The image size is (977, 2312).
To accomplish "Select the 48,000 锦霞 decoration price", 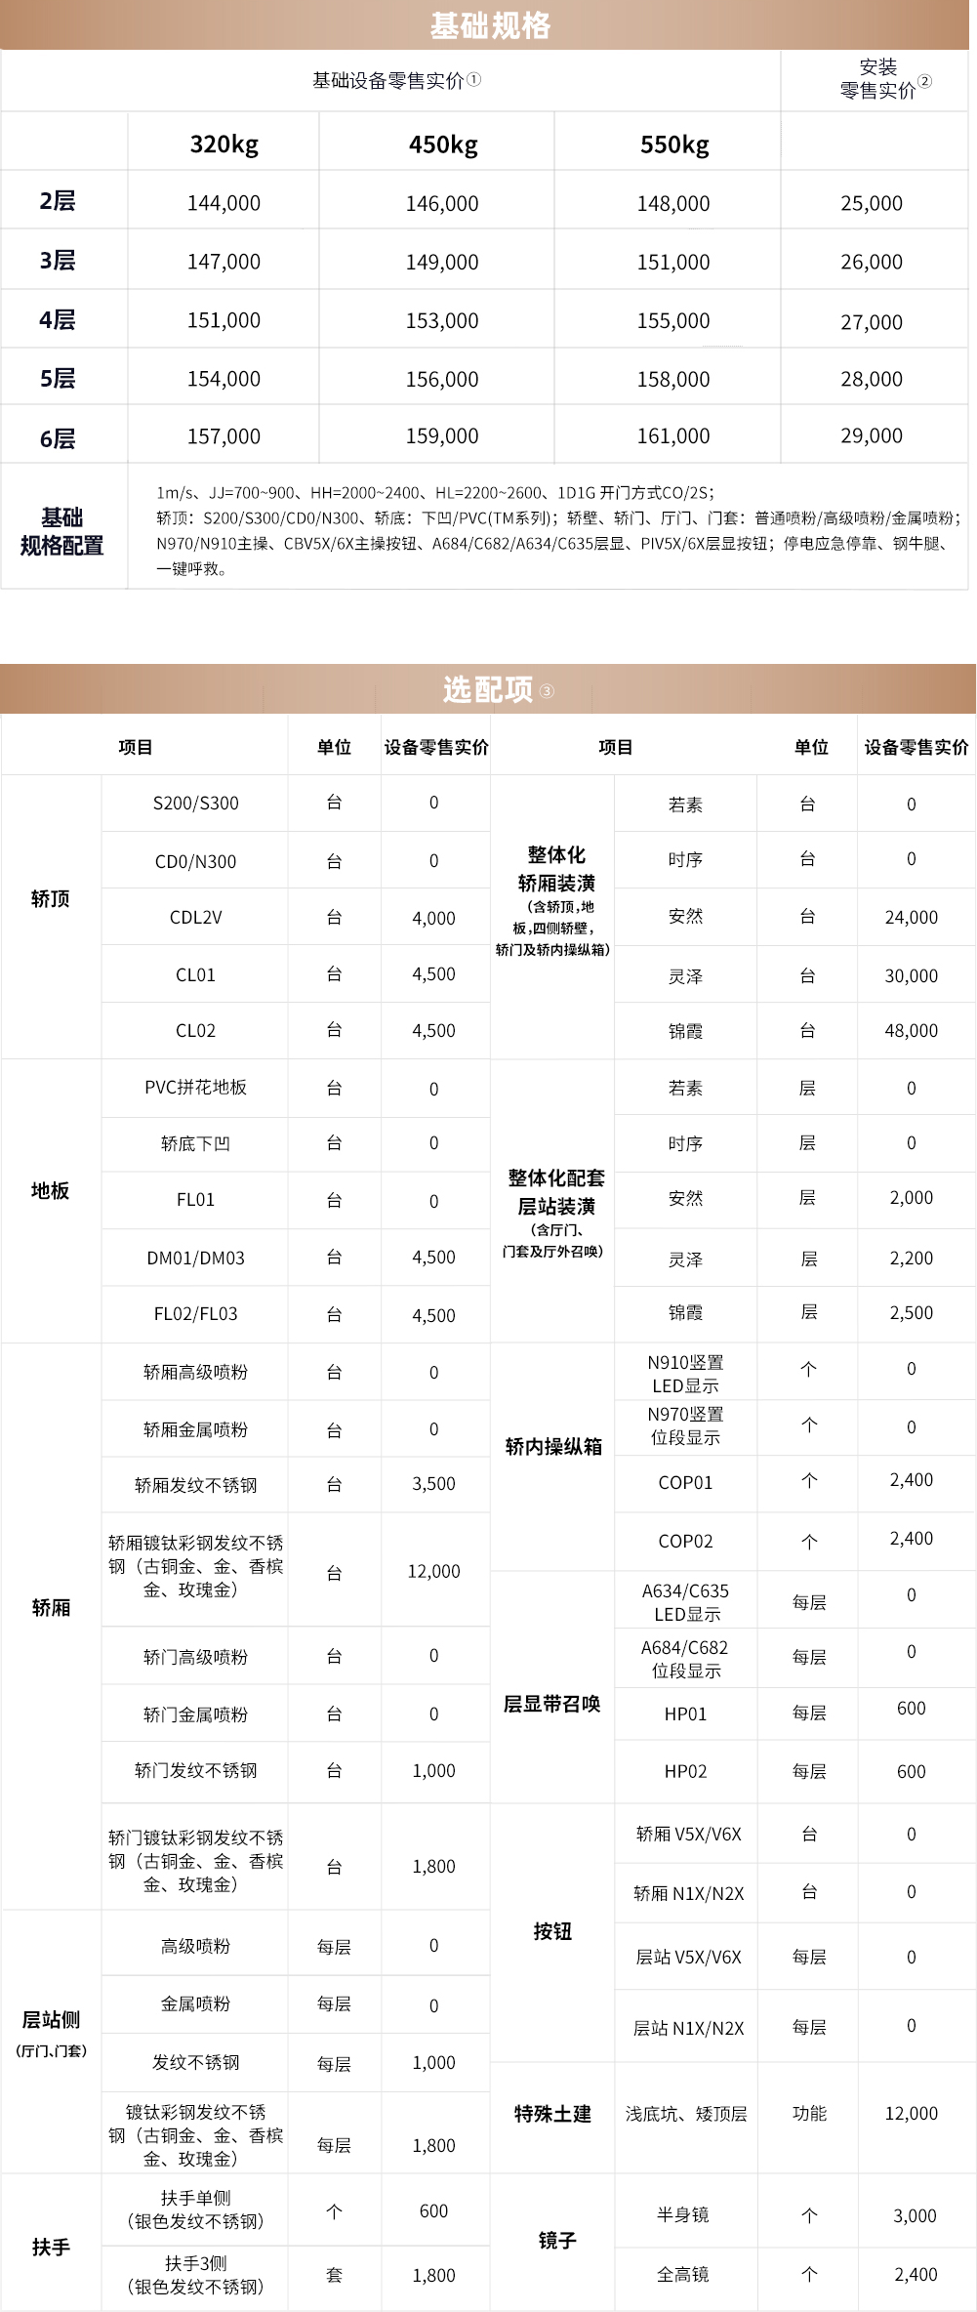I will click(x=911, y=1031).
